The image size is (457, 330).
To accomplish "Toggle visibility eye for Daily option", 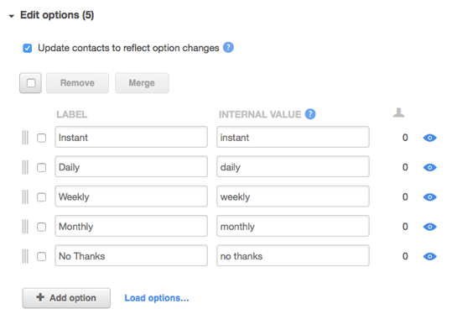I will [429, 167].
